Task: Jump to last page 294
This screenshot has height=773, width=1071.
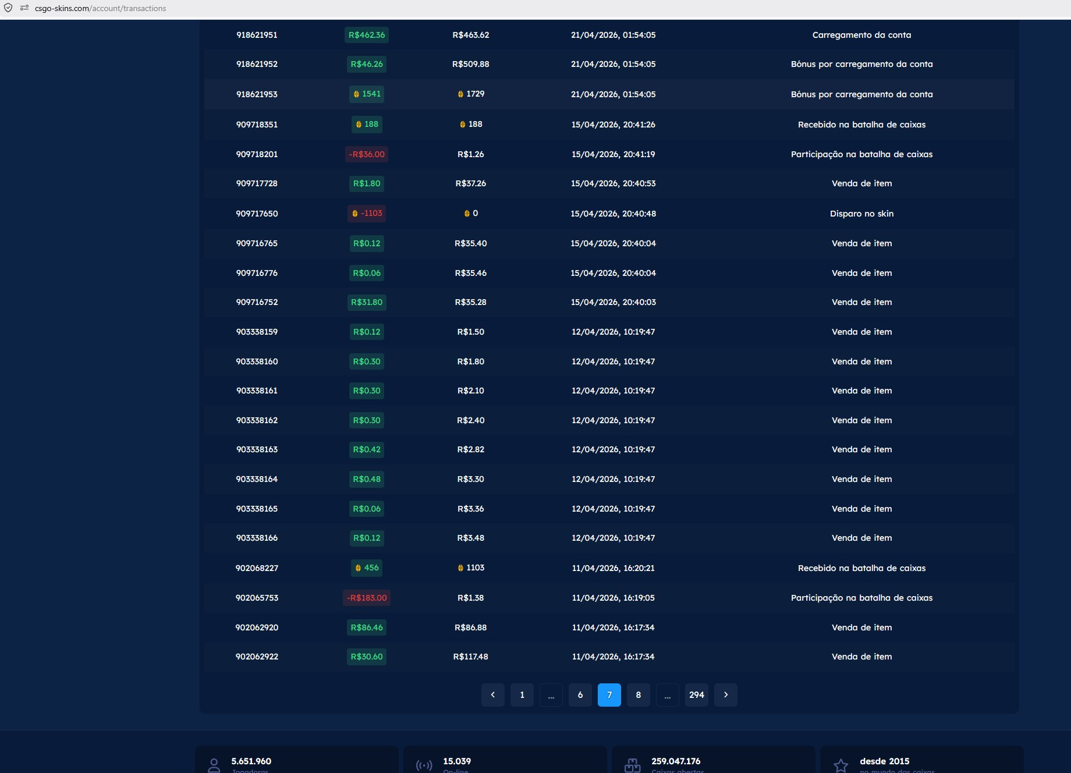Action: point(697,695)
